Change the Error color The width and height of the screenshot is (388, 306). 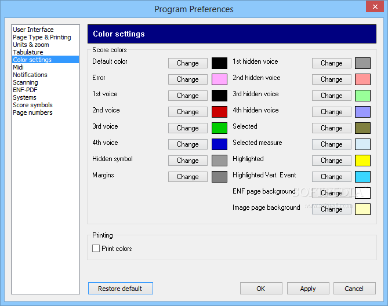click(188, 79)
